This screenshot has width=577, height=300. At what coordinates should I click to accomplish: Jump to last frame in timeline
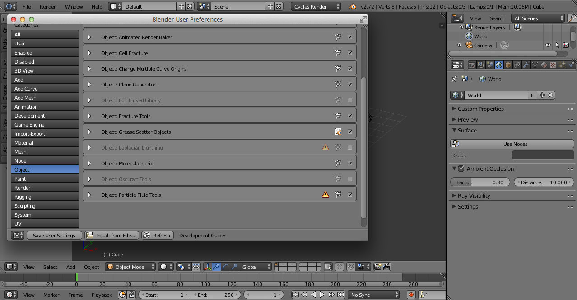pos(340,295)
